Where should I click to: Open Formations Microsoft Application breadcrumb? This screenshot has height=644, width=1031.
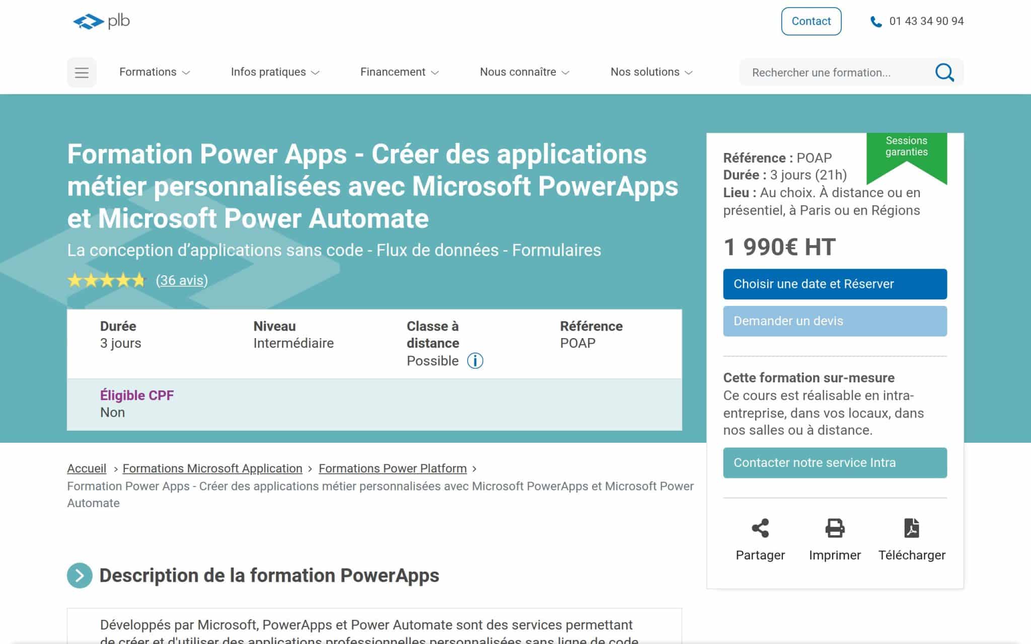pyautogui.click(x=212, y=468)
